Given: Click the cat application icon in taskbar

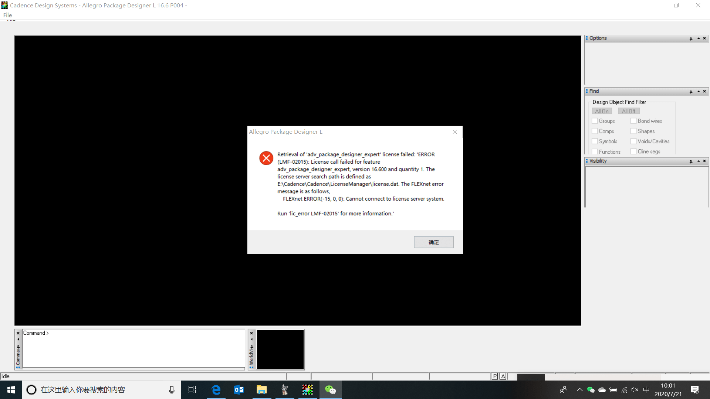Looking at the screenshot, I should click(285, 390).
